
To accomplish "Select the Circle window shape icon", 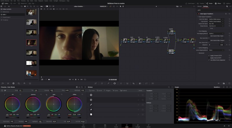I will pyautogui.click(x=91, y=100).
